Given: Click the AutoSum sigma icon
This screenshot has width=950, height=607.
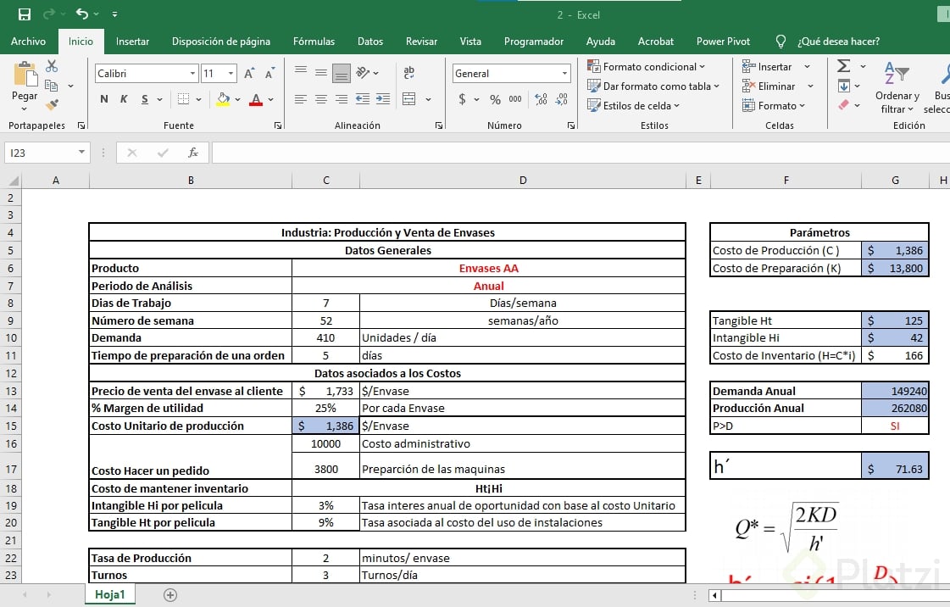Looking at the screenshot, I should 843,66.
